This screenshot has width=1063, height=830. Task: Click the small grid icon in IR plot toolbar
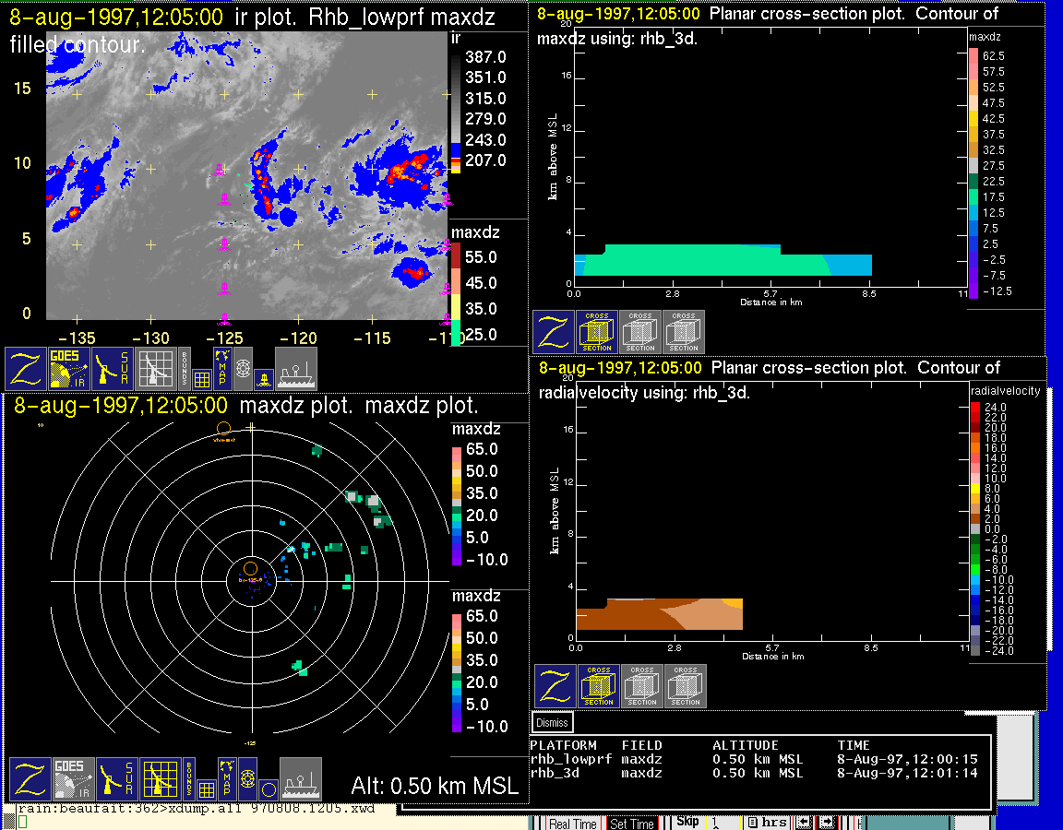(201, 379)
